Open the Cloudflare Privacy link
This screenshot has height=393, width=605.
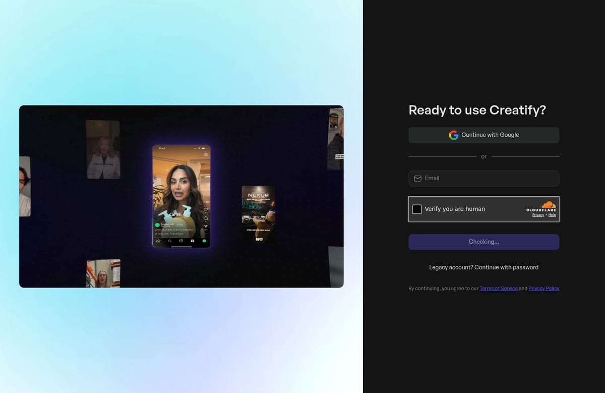tap(538, 215)
